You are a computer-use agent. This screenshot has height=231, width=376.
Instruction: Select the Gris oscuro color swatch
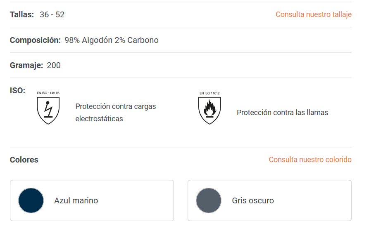(209, 200)
